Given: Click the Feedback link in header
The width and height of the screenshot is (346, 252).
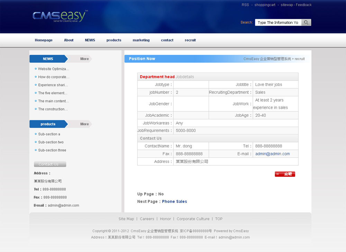Looking at the screenshot, I should tap(304, 5).
